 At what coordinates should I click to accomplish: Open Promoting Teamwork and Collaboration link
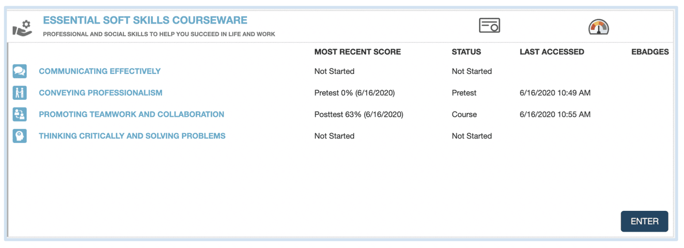click(x=132, y=114)
